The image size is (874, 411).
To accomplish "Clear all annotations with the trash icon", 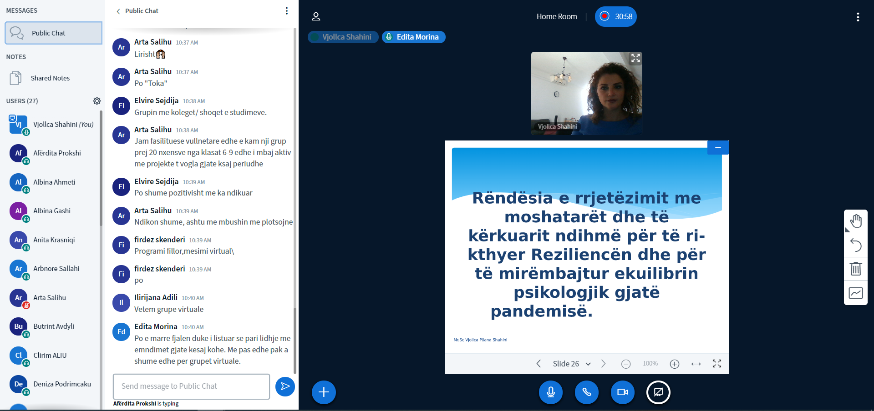I will coord(856,269).
